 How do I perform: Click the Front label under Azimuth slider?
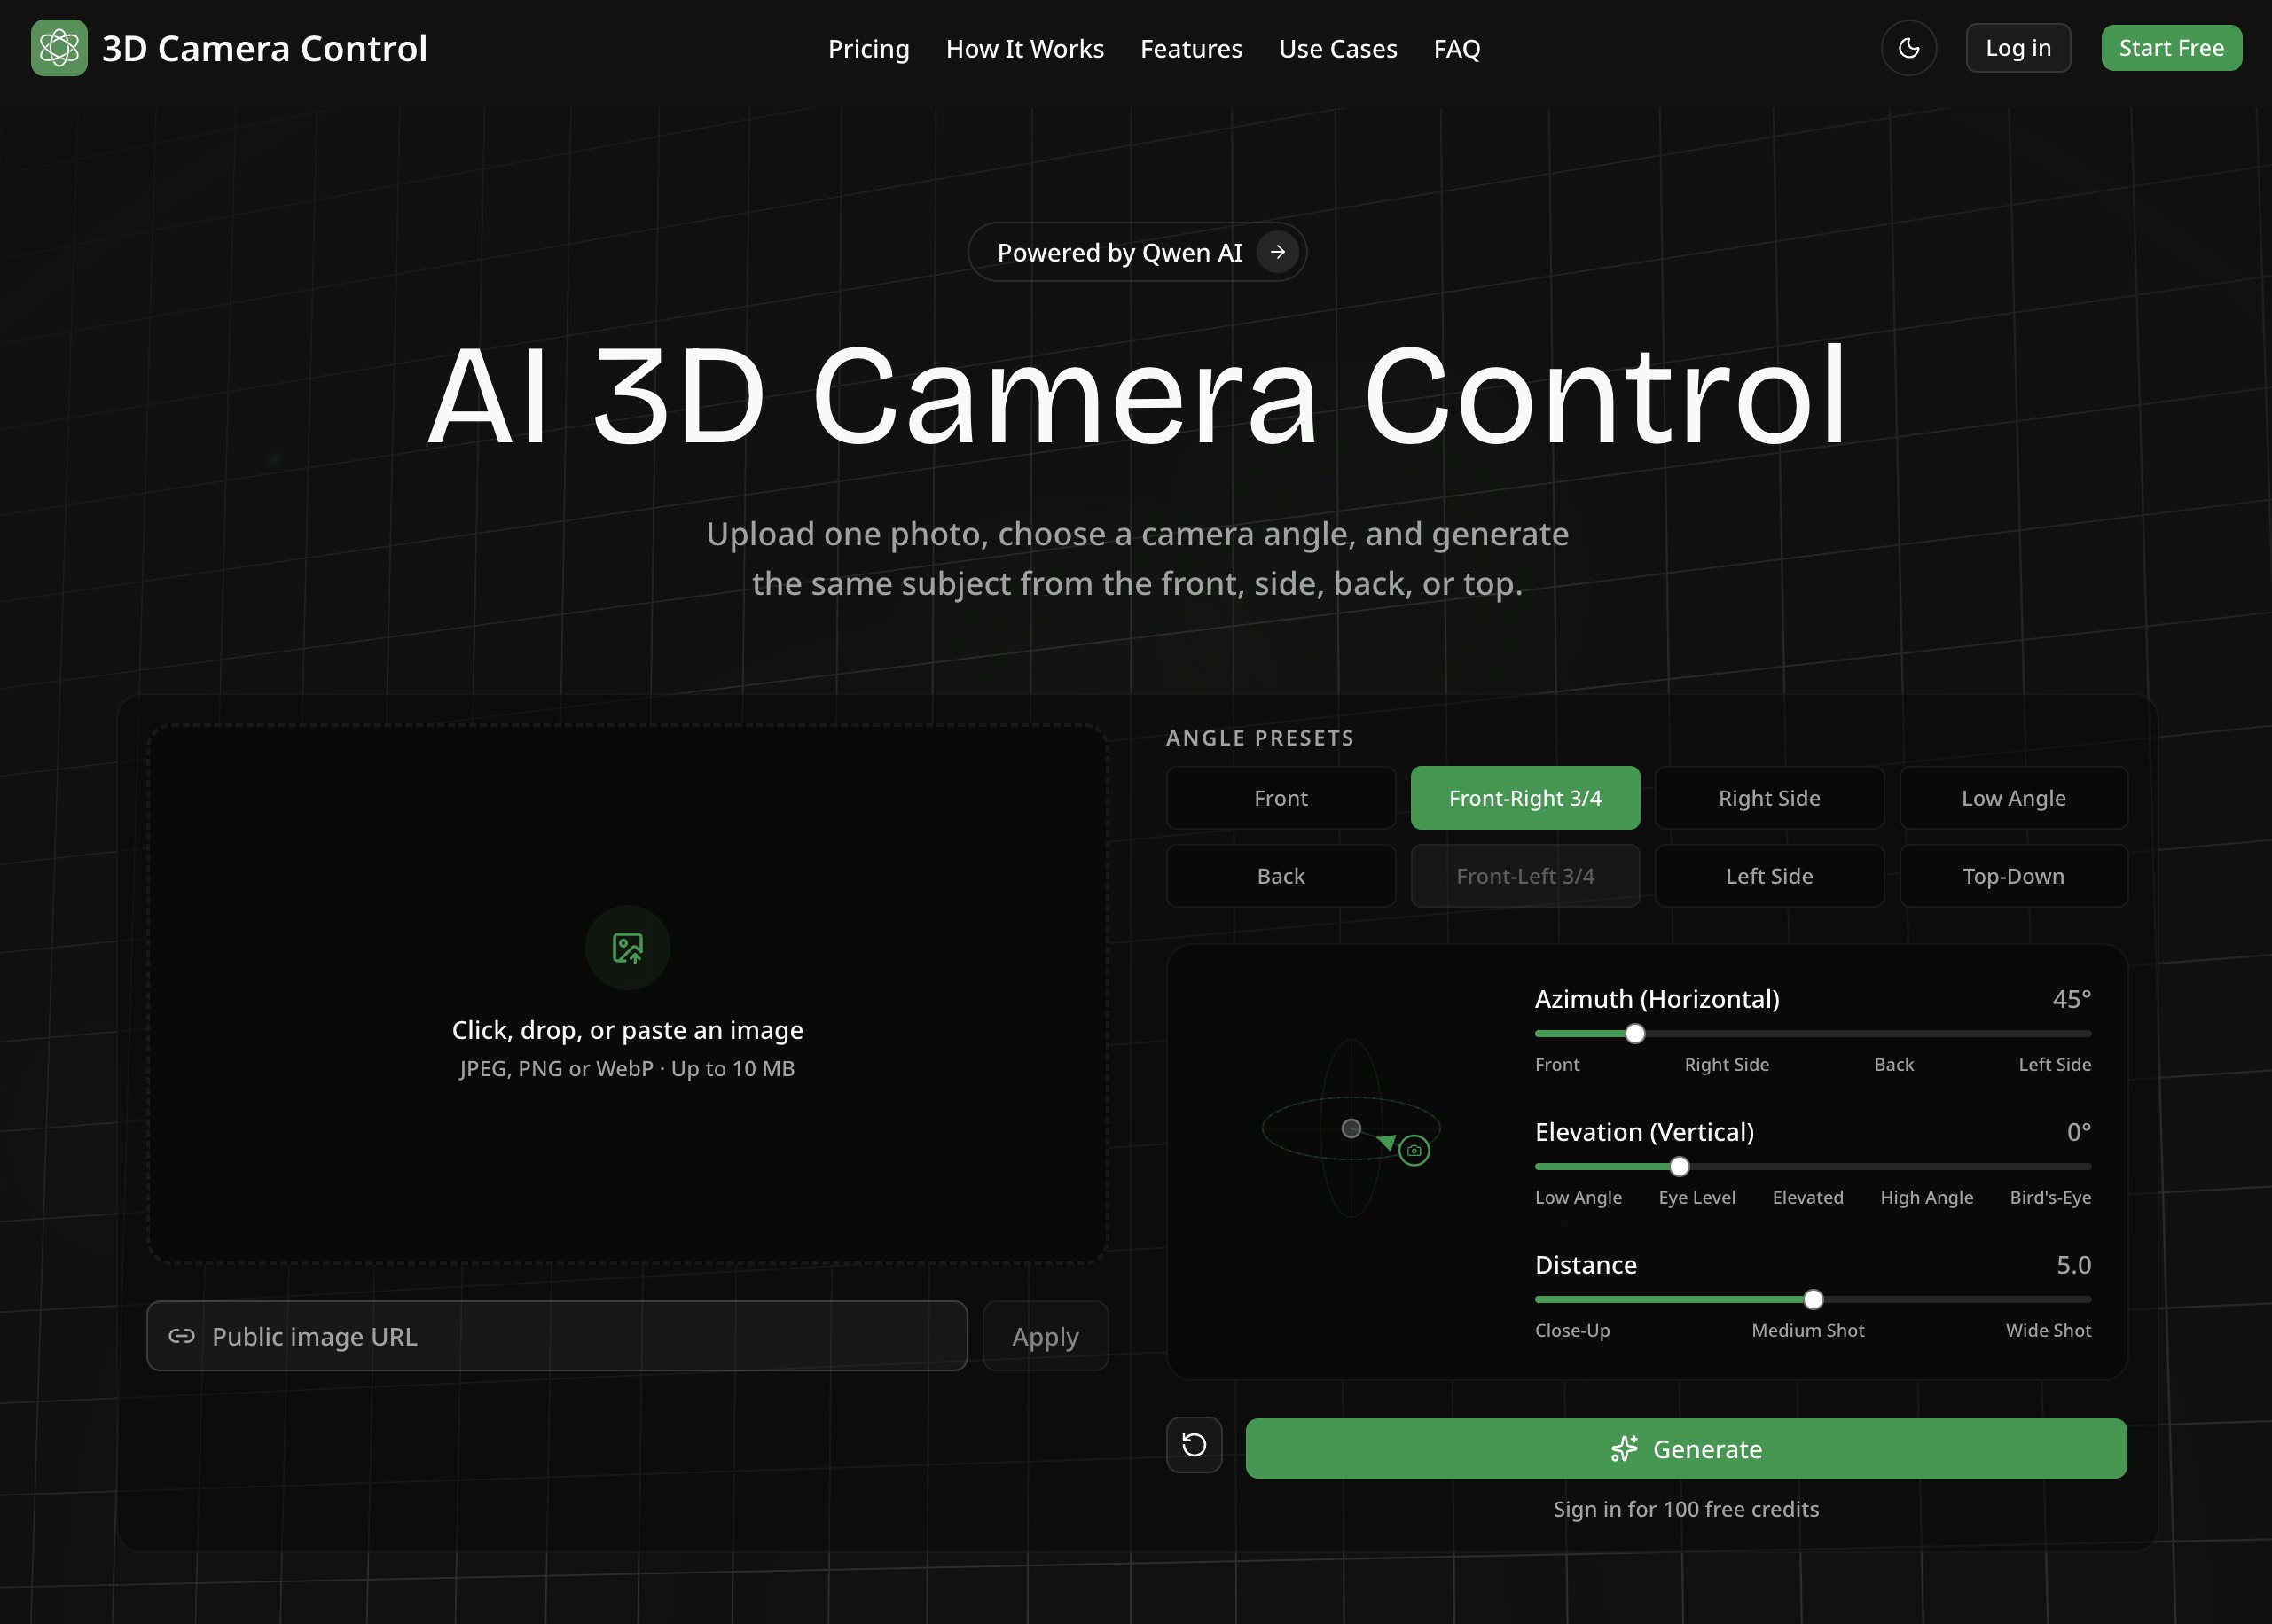pos(1556,1065)
